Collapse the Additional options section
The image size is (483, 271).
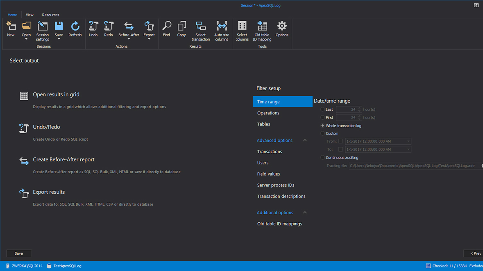(305, 212)
